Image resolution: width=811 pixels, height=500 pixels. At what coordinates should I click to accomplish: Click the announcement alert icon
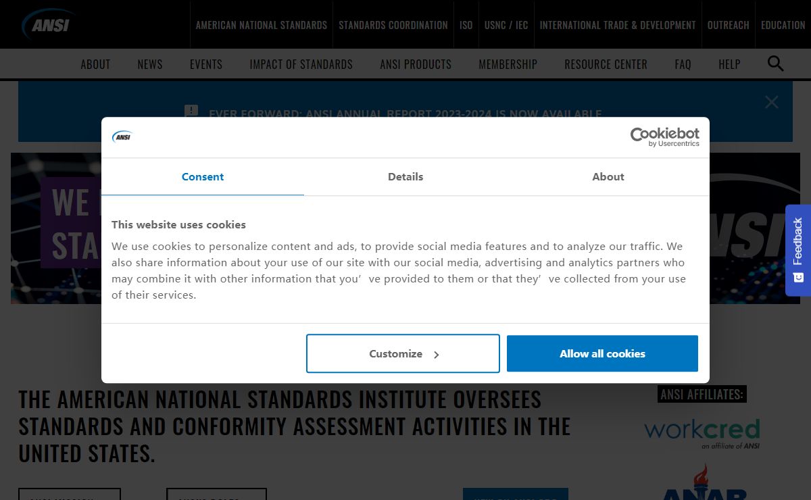pyautogui.click(x=191, y=111)
